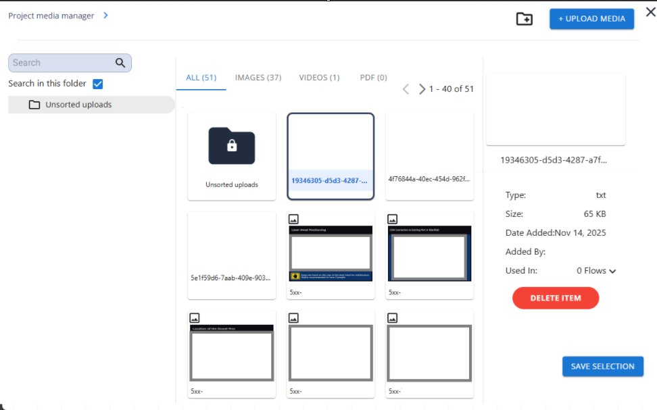The image size is (657, 410).
Task: Go to the previous page of media
Action: point(406,89)
